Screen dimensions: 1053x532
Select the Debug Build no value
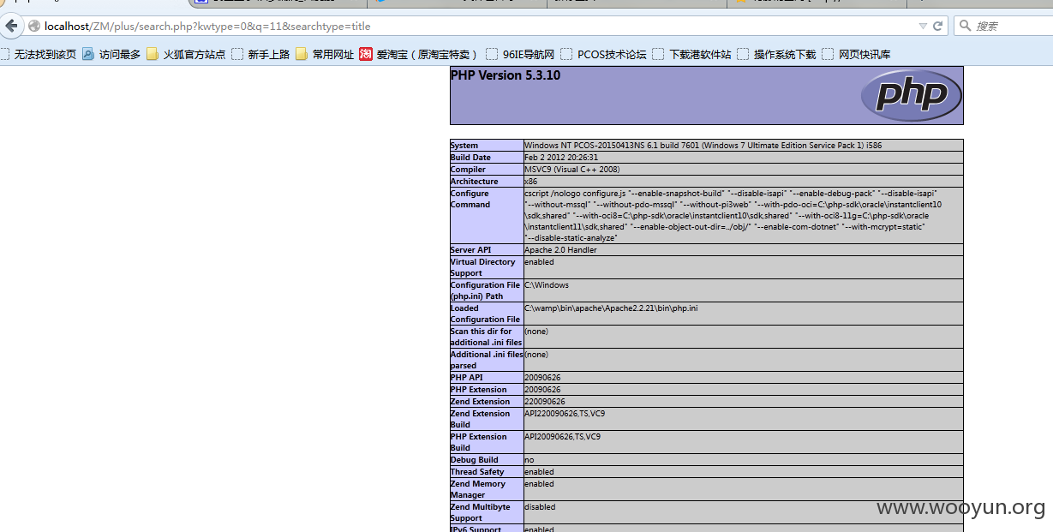pos(529,460)
